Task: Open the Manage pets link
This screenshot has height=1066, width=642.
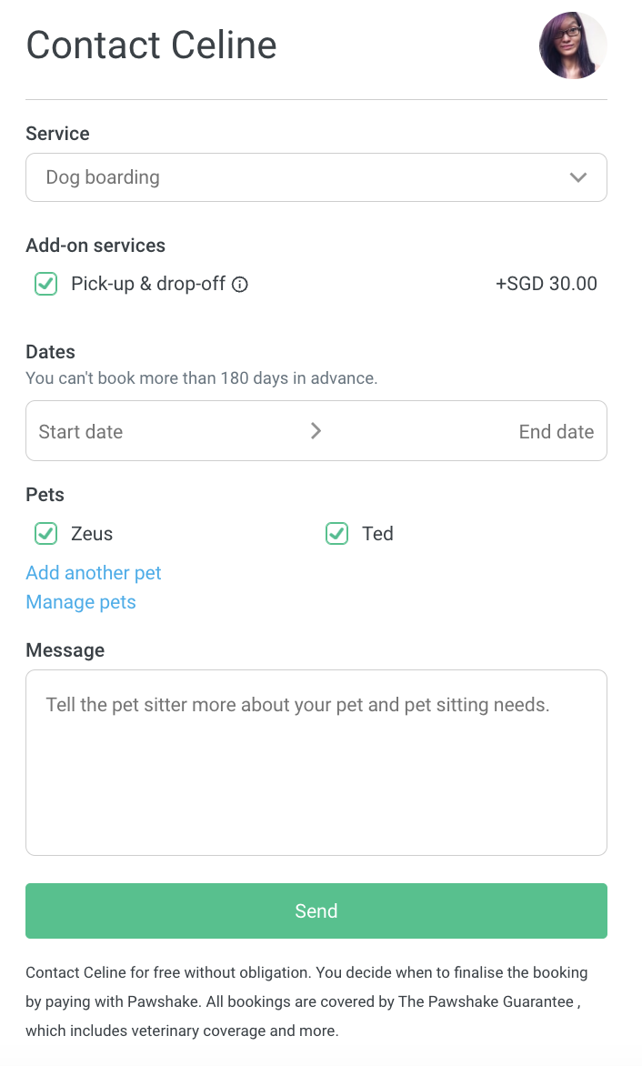Action: [x=81, y=602]
